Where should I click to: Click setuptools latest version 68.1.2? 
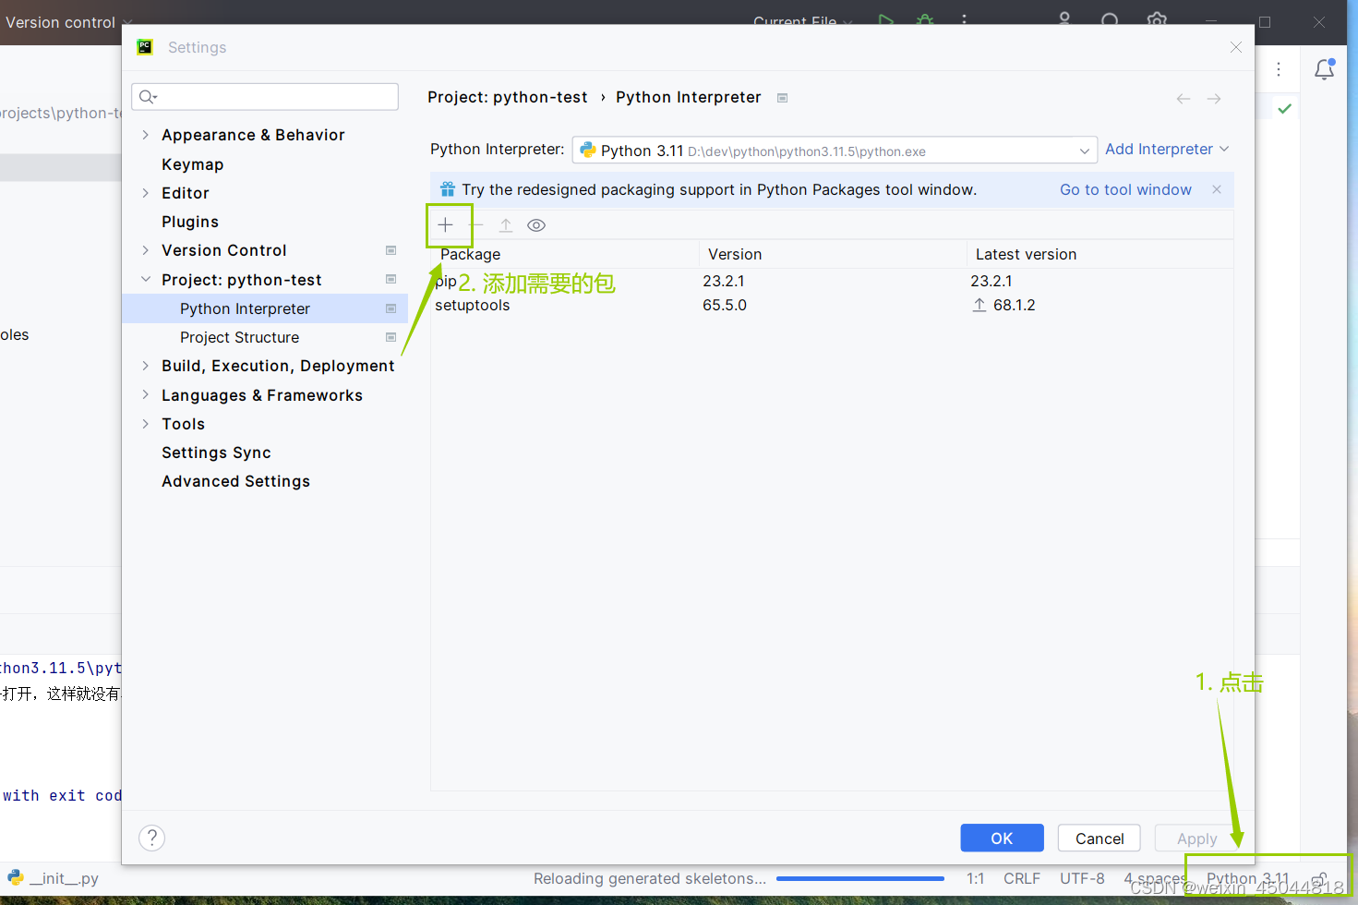(x=1014, y=305)
